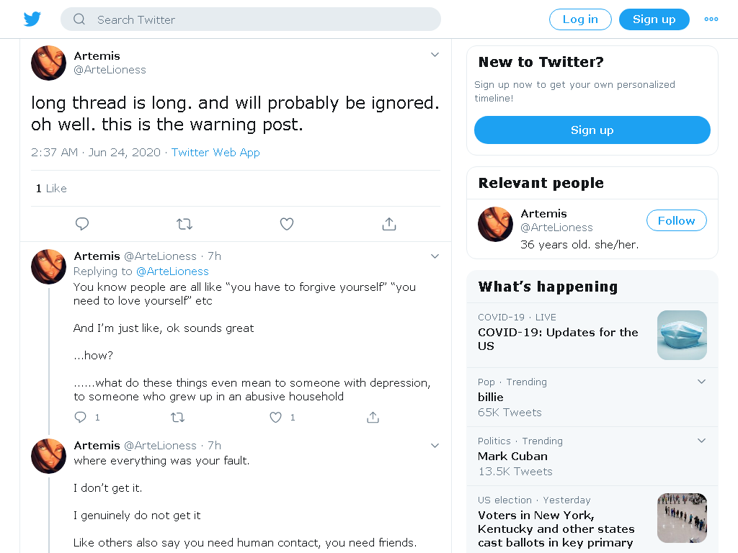
Task: Open the main tweet's chevron options menu
Action: [x=435, y=55]
